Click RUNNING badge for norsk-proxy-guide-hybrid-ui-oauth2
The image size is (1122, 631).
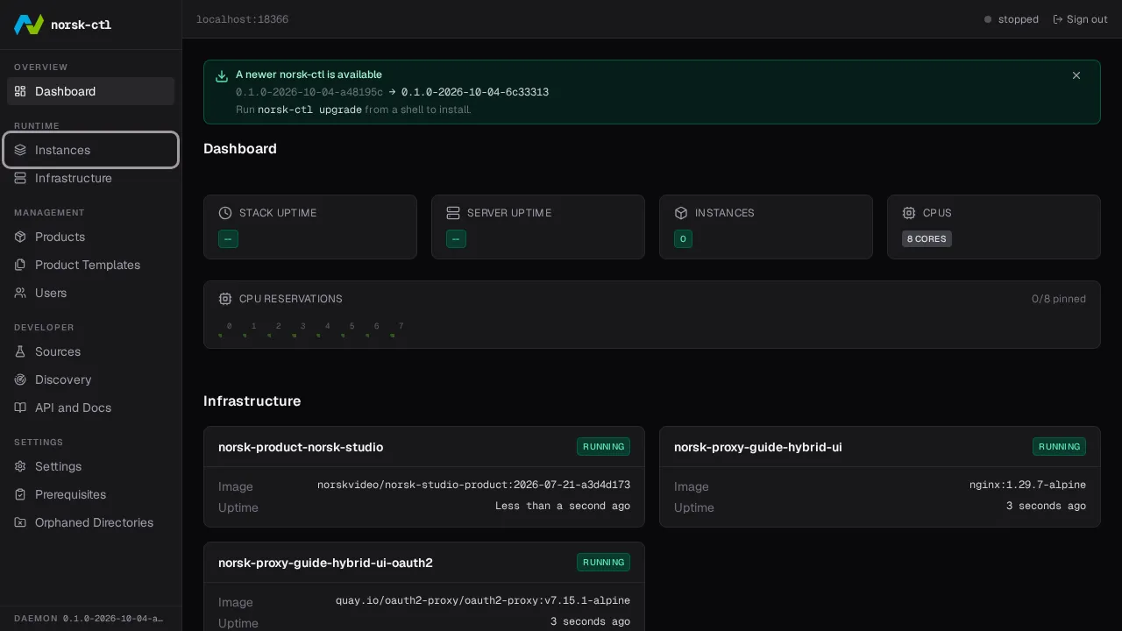pyautogui.click(x=603, y=563)
